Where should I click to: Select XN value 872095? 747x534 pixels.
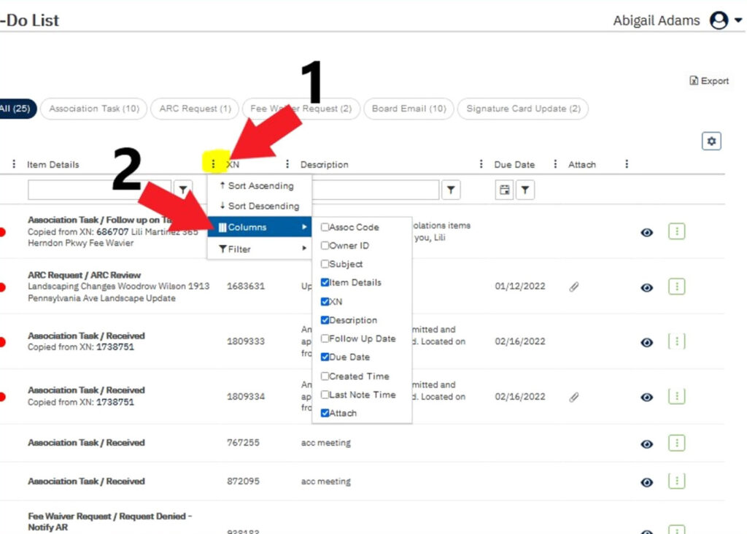pyautogui.click(x=243, y=481)
